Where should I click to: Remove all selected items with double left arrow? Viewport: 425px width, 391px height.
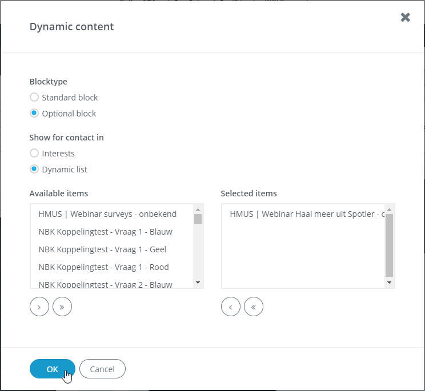[x=254, y=307]
